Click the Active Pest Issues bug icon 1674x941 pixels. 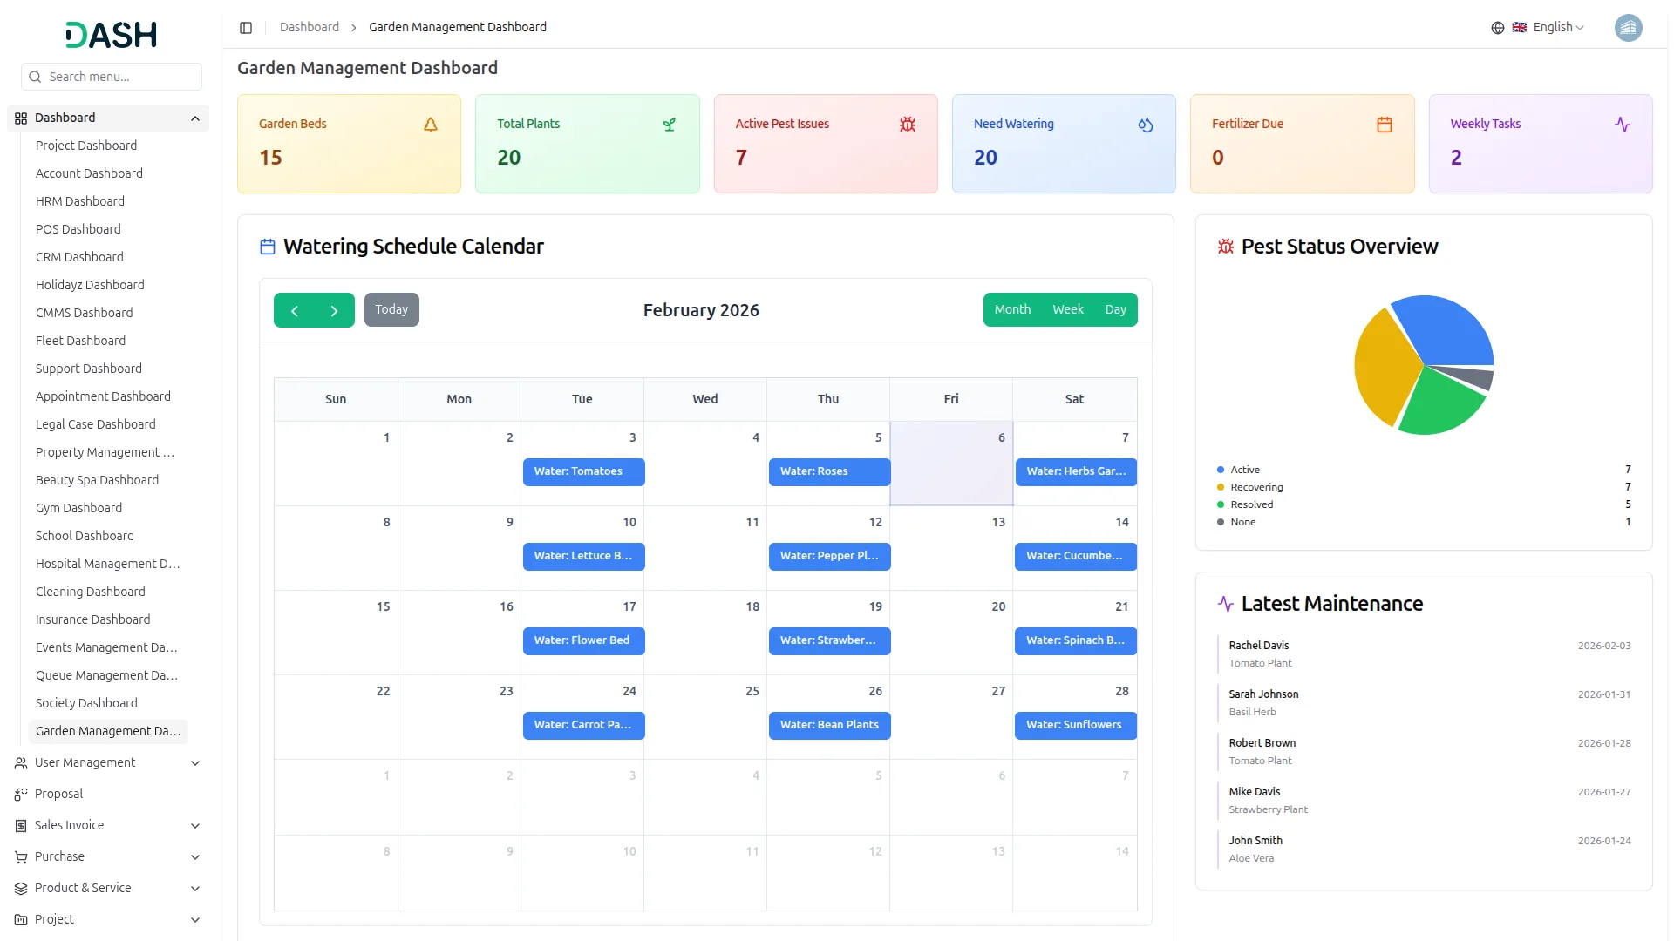[x=908, y=125]
